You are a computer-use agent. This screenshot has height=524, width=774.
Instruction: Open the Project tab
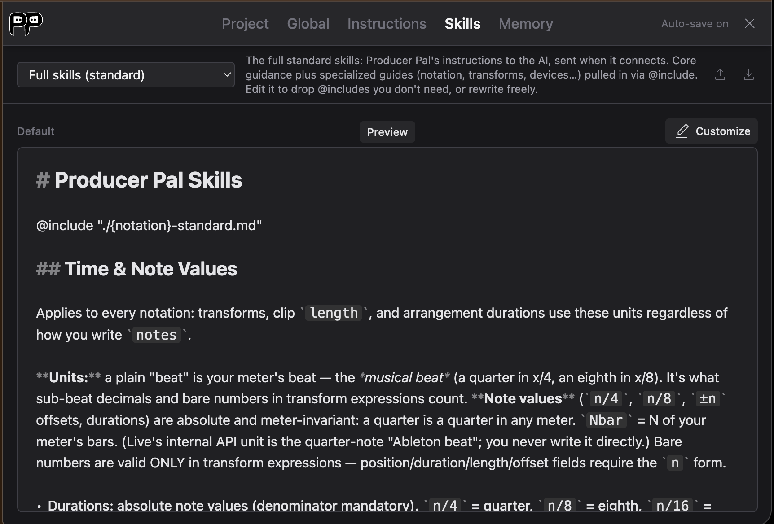(x=245, y=23)
